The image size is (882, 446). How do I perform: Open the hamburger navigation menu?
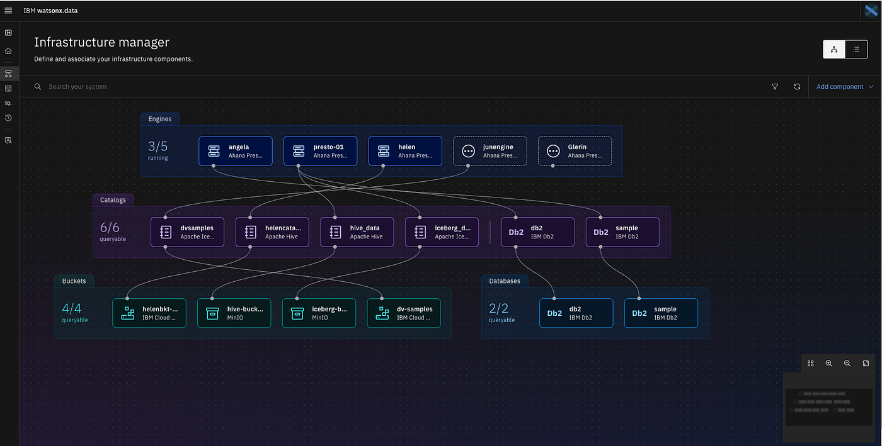pos(8,11)
